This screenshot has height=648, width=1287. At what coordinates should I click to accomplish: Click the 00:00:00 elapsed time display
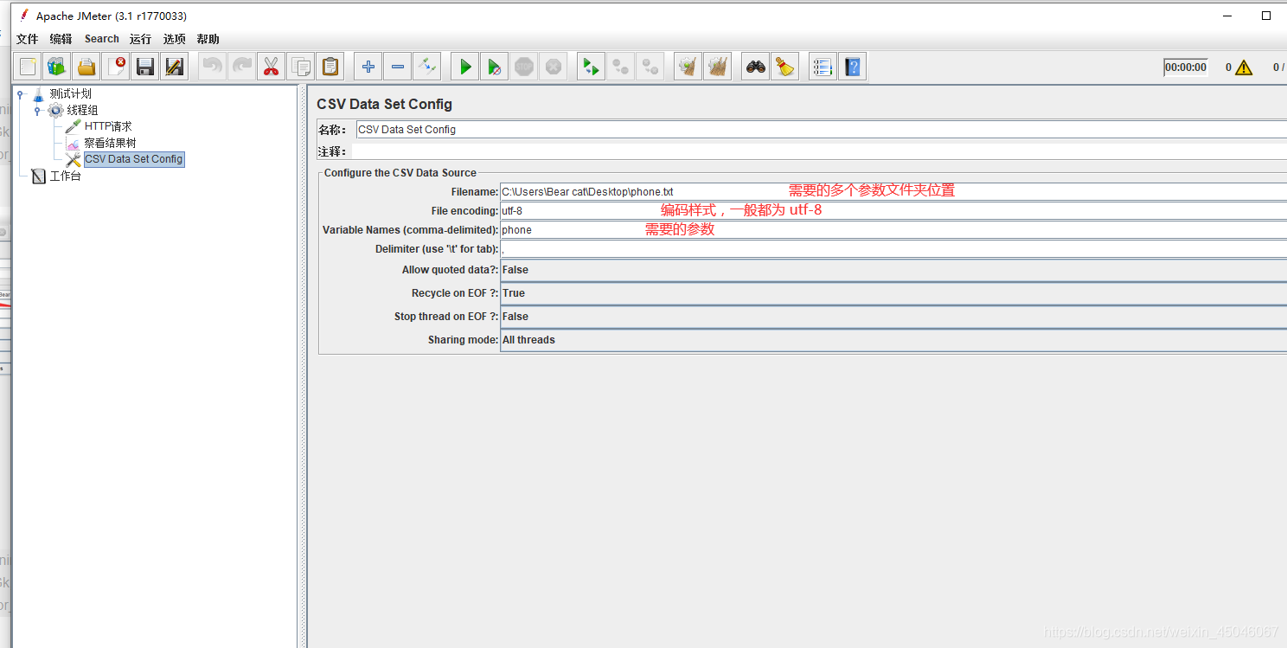tap(1185, 67)
